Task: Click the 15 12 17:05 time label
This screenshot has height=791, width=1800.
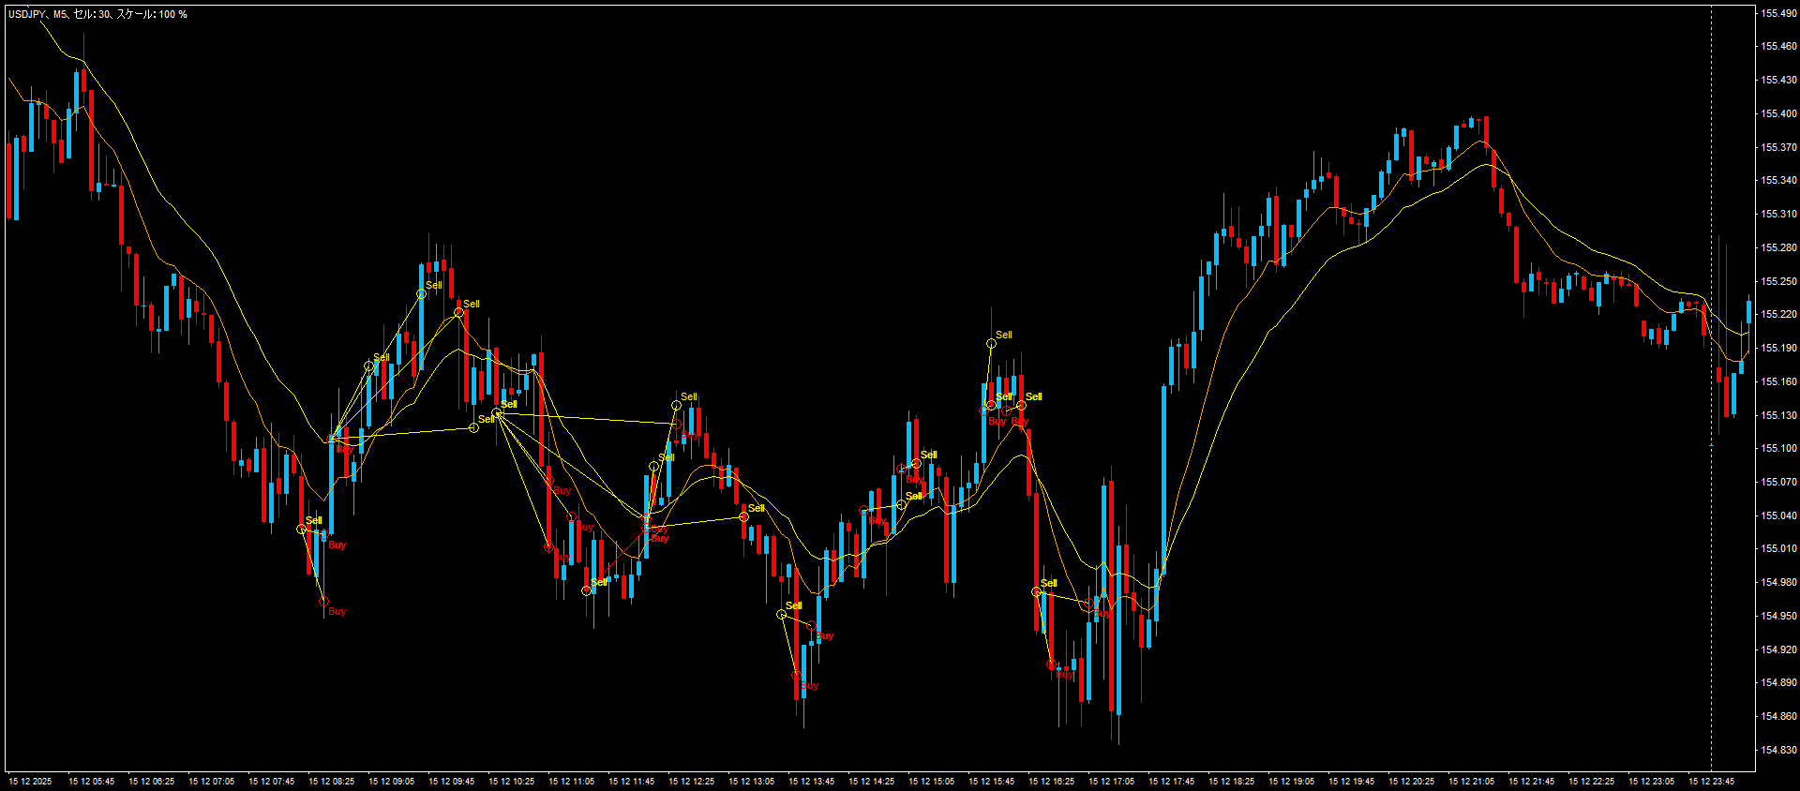Action: [1111, 781]
